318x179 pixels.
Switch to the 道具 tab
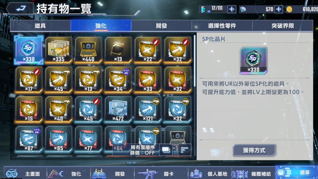point(40,26)
